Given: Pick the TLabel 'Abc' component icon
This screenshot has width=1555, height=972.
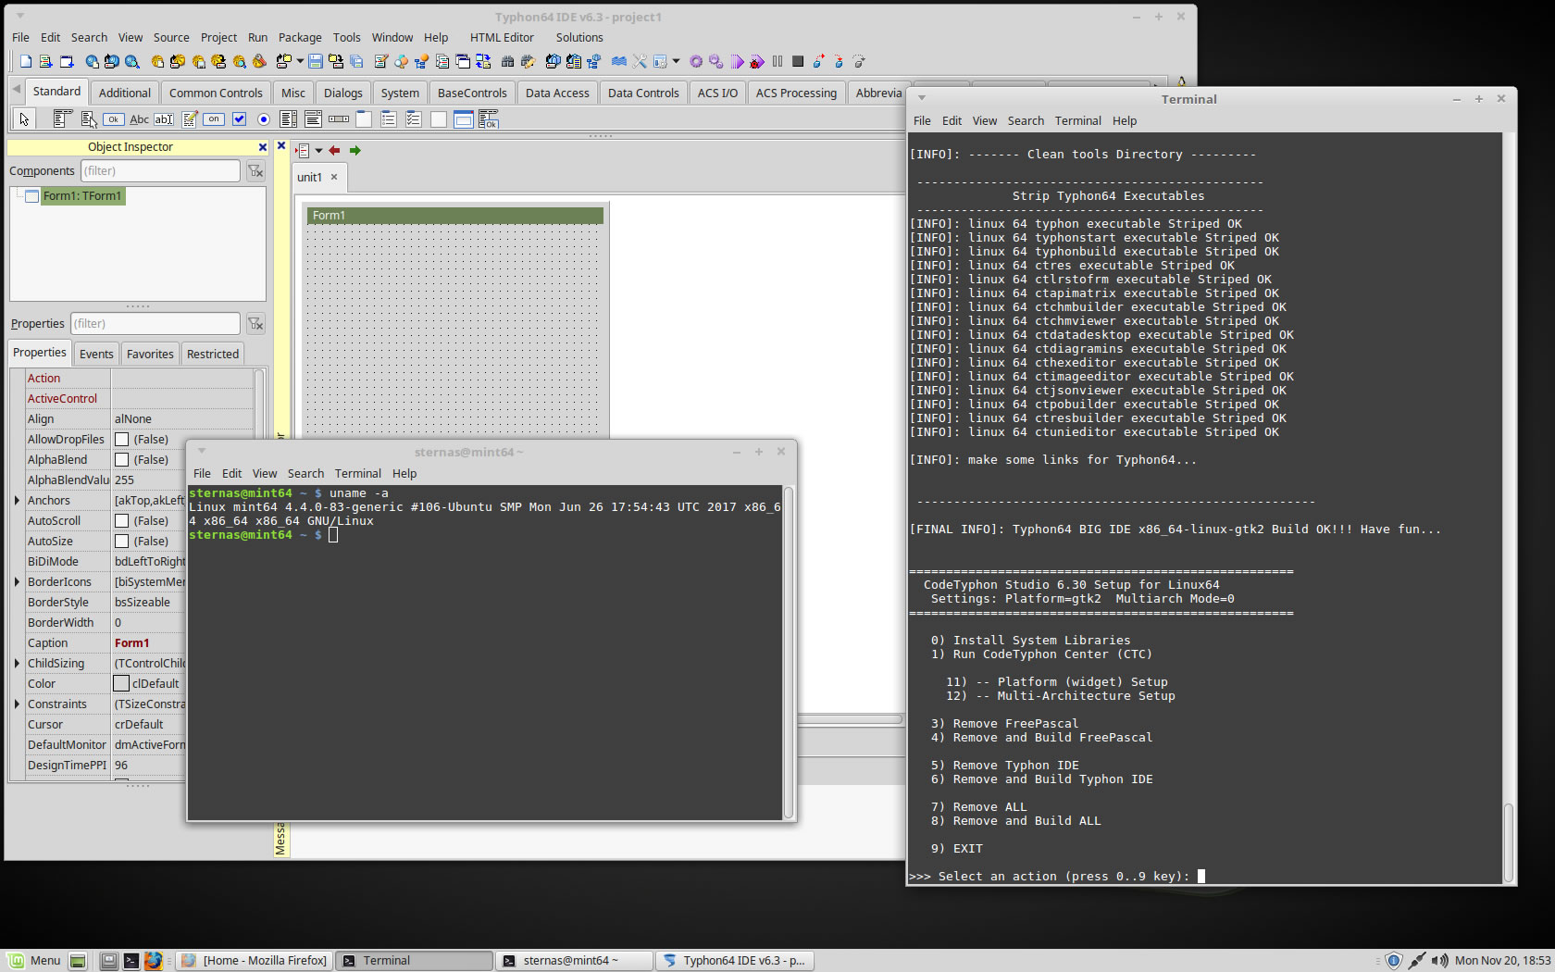Looking at the screenshot, I should click(x=139, y=118).
